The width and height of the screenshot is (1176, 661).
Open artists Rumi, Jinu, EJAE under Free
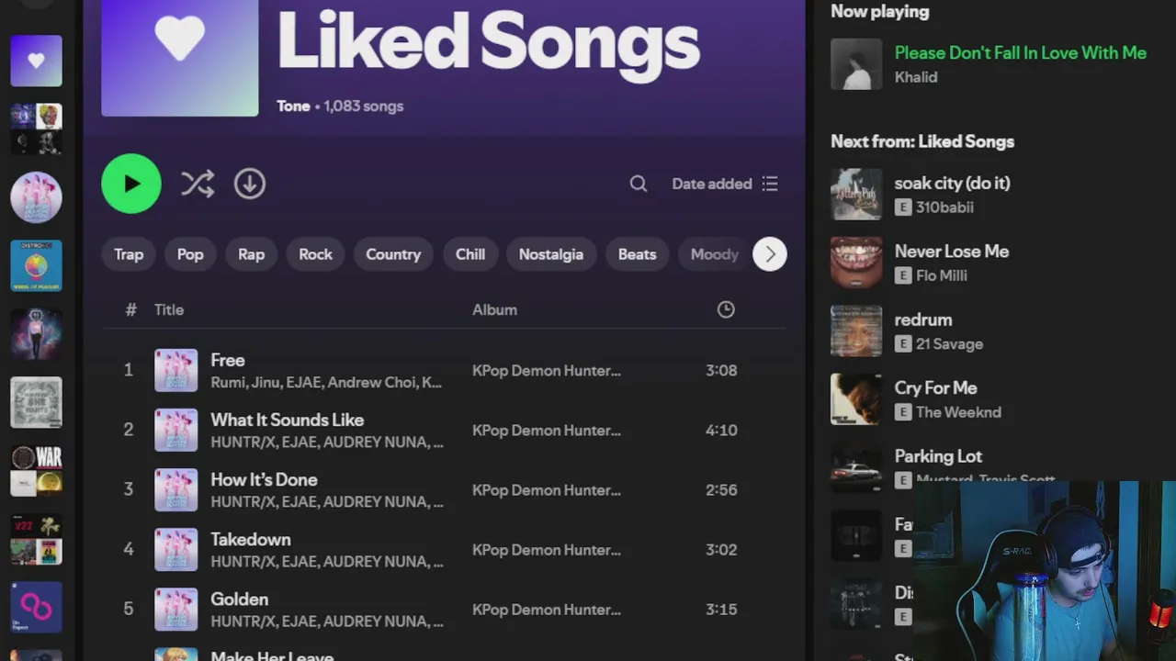(326, 382)
